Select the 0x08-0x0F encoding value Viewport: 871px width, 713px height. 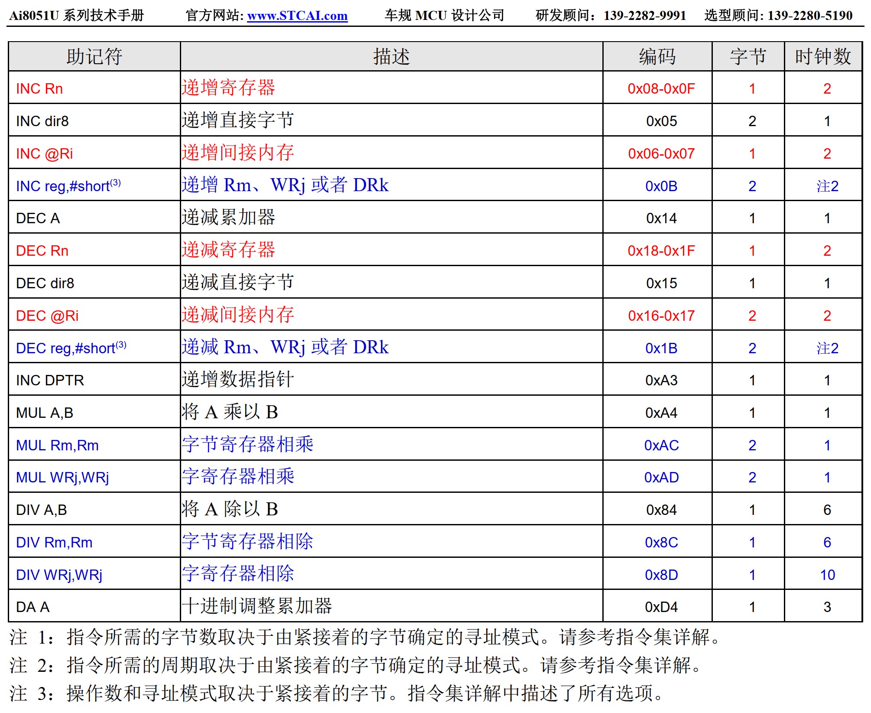pyautogui.click(x=661, y=88)
